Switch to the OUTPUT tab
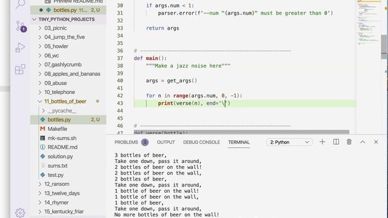Screen dimensions: 388x218 [166, 142]
